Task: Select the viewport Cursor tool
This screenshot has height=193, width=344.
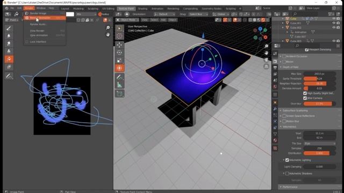Action: [x=119, y=36]
